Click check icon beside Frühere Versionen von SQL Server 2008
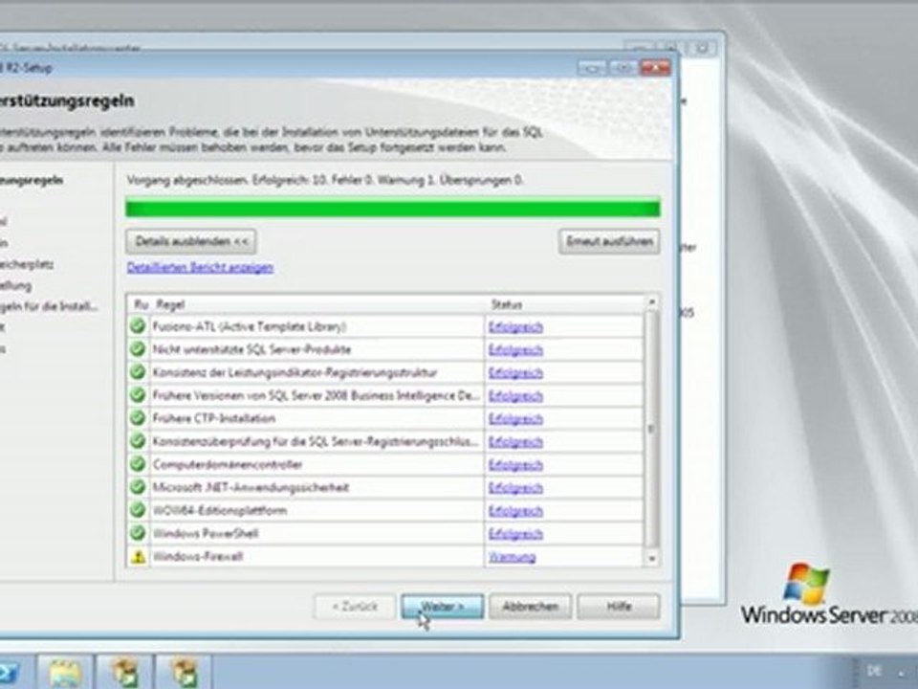 point(138,395)
